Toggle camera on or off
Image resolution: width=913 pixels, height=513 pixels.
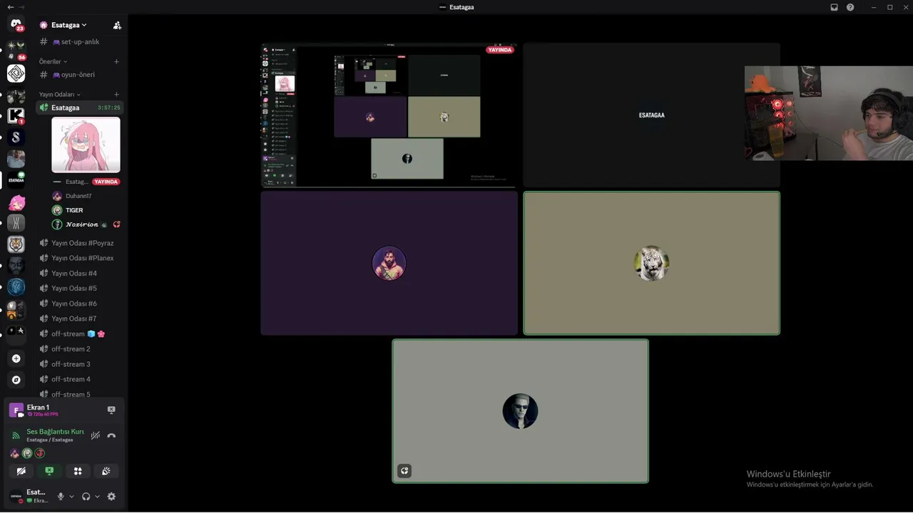click(21, 471)
